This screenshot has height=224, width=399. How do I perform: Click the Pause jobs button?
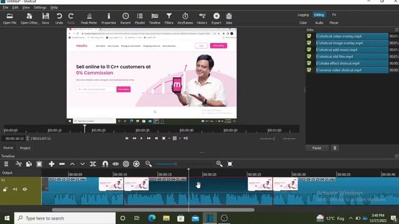(x=317, y=148)
